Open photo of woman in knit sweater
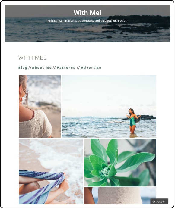 [40, 106]
